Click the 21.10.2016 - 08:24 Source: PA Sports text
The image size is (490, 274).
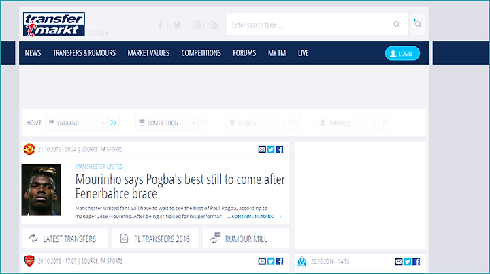pos(80,149)
